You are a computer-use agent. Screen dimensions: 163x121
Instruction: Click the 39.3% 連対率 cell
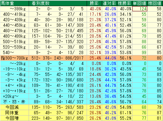point(110,52)
